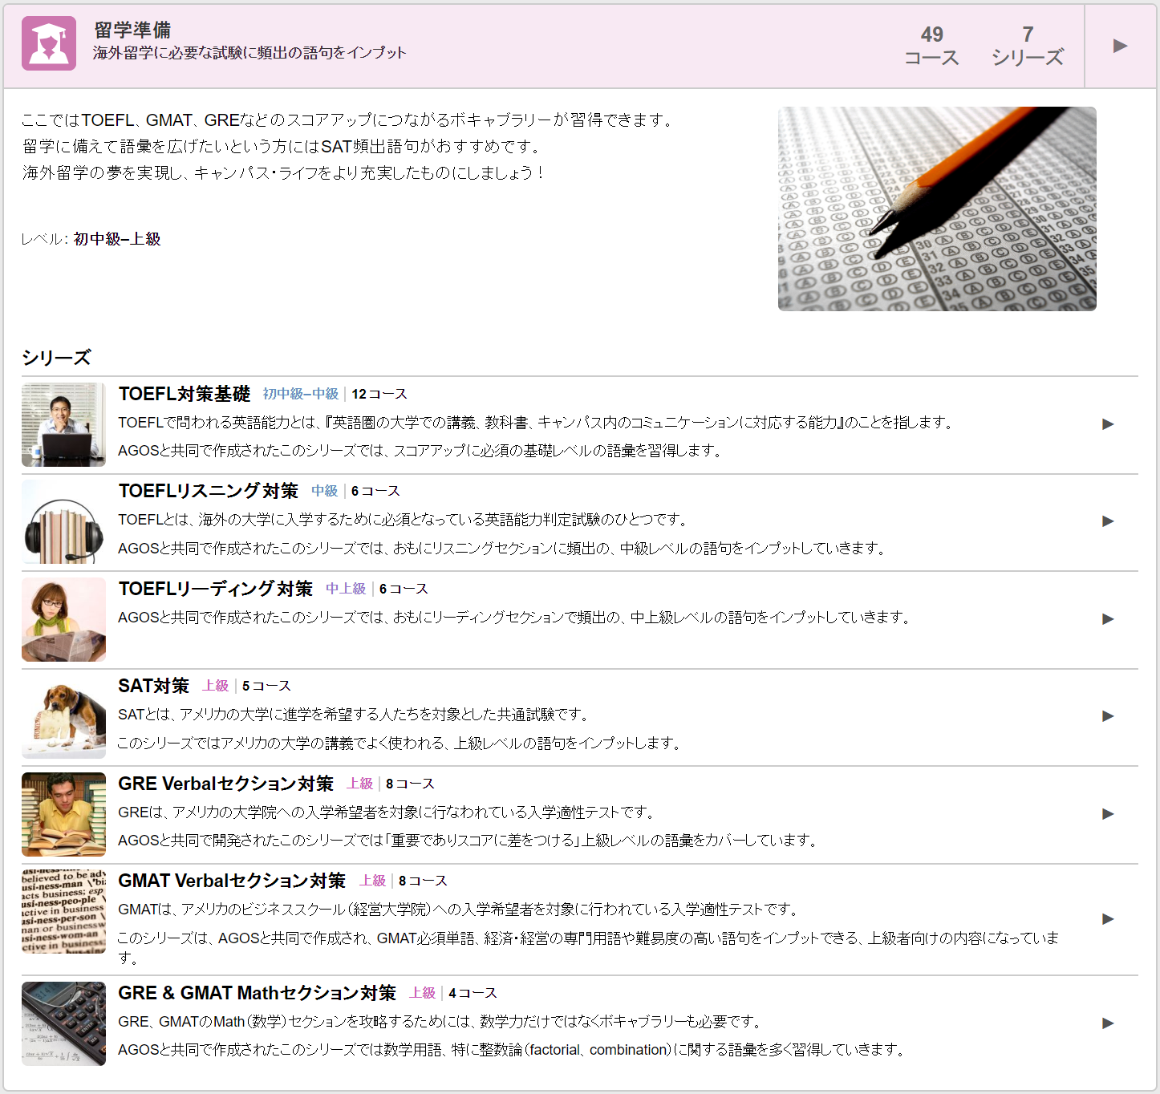The image size is (1160, 1094).
Task: Open the GRE & GMAT Math row arrow
Action: click(x=1108, y=1023)
